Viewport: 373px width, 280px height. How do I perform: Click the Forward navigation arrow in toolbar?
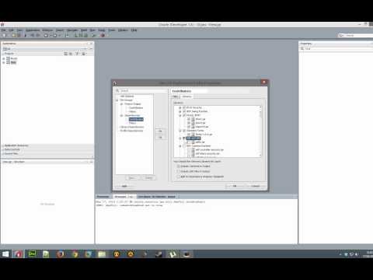(x=55, y=35)
